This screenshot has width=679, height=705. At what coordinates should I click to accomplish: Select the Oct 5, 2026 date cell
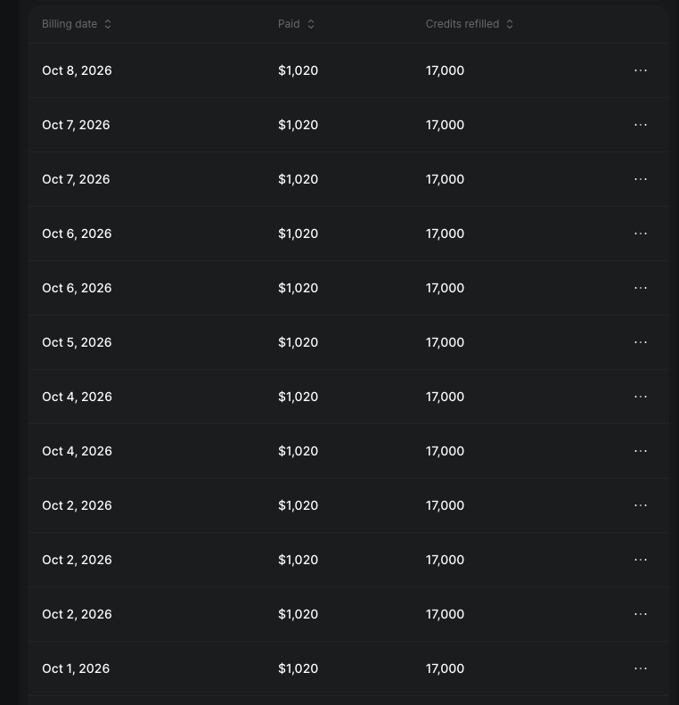coord(77,342)
